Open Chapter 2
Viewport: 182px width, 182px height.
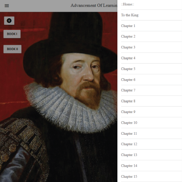pyautogui.click(x=151, y=37)
